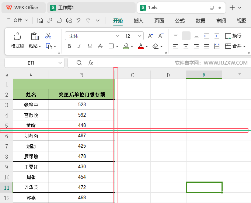Screen dimensions: 251x203
Task: Switch to the 开始 ribbon tab
Action: click(118, 21)
